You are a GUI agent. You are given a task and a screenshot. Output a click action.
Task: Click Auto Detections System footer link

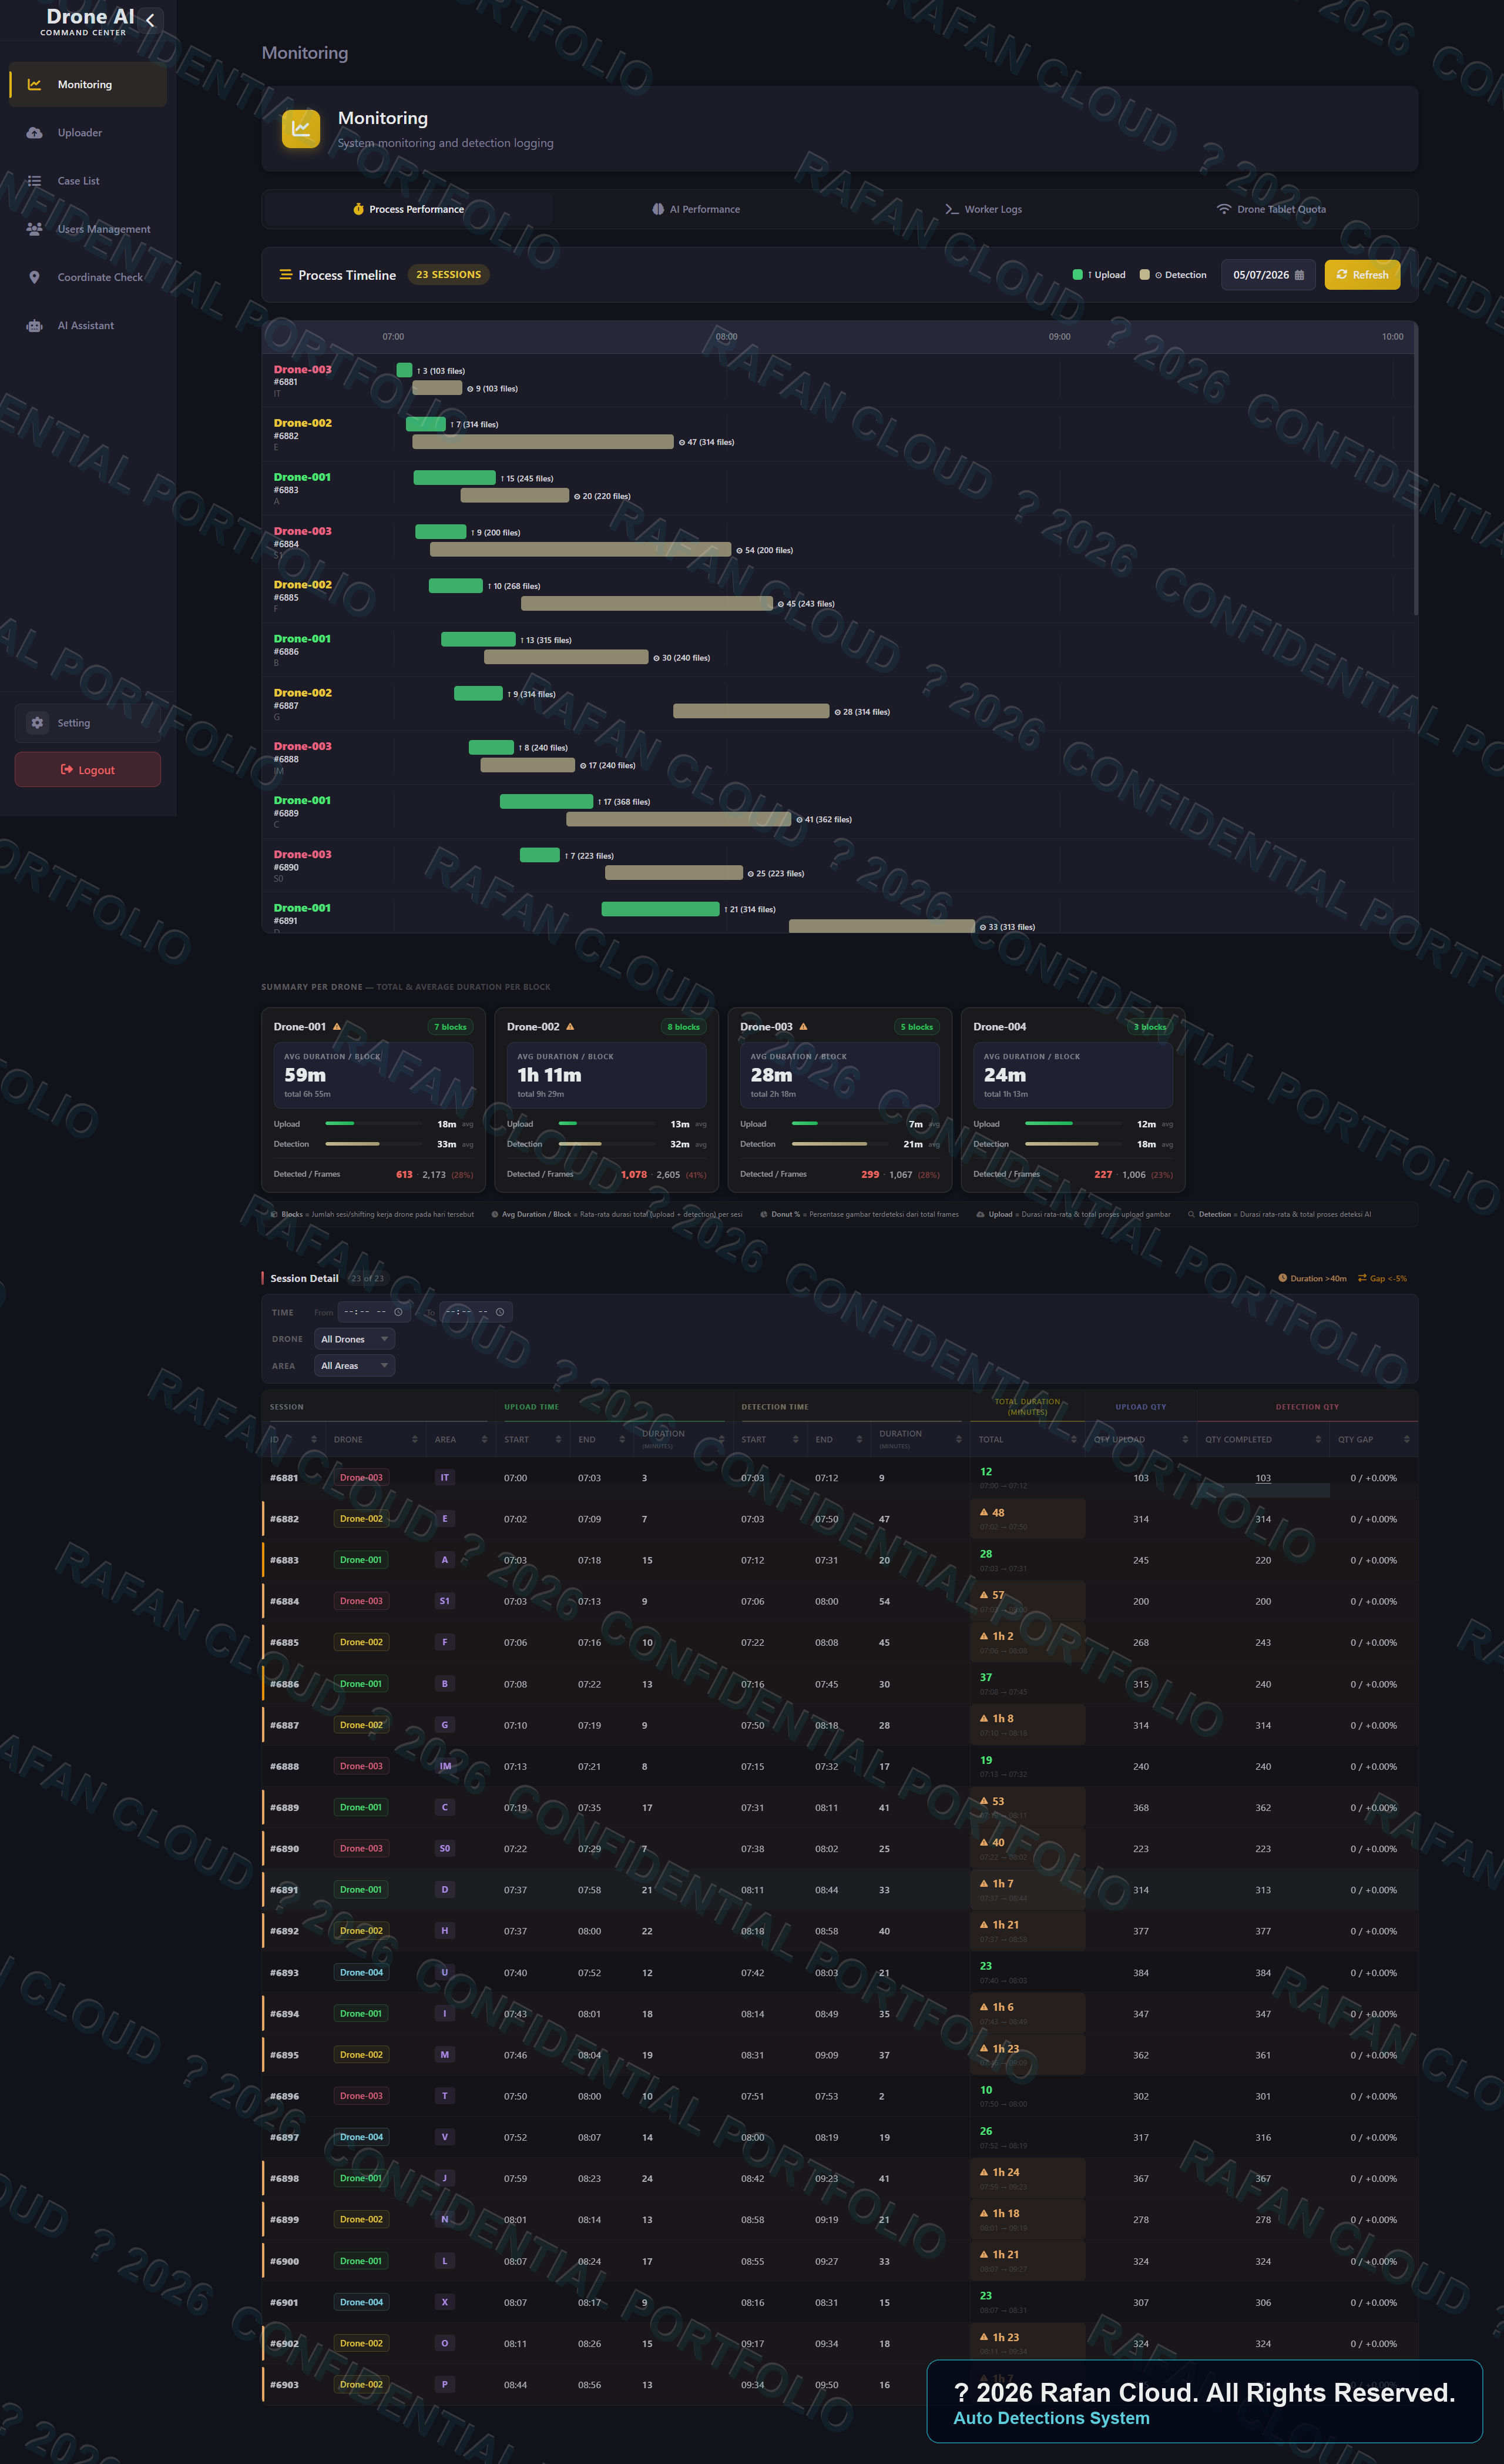pos(1051,2419)
